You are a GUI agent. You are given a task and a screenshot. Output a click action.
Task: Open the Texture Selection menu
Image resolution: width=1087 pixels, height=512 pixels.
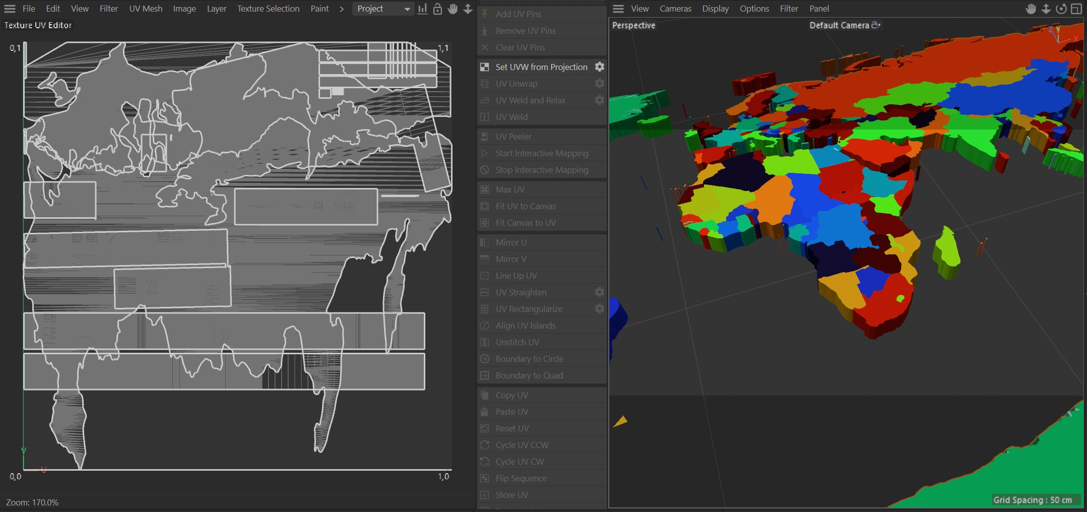268,9
